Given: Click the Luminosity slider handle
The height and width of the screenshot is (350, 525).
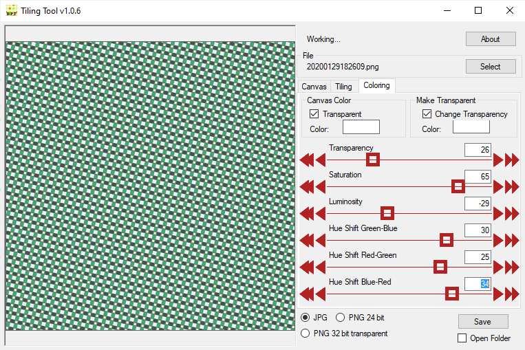Looking at the screenshot, I should coord(387,213).
